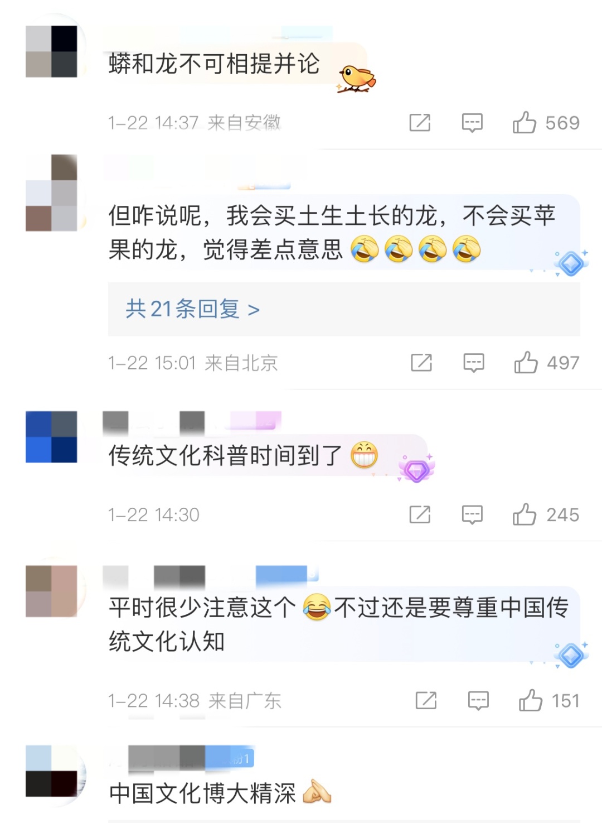This screenshot has width=602, height=823.
Task: Open avatar of the 蟒和龙 commenter
Action: coord(51,51)
